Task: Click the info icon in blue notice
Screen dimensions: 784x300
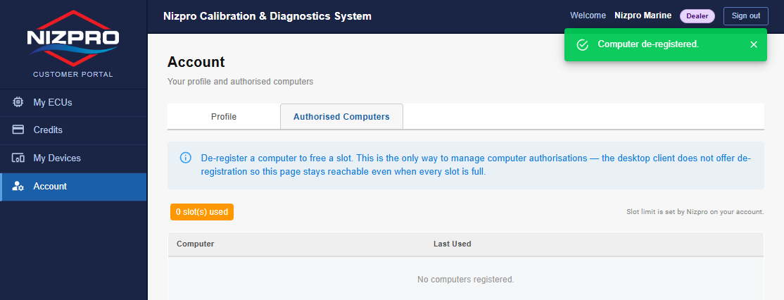Action: coord(185,158)
